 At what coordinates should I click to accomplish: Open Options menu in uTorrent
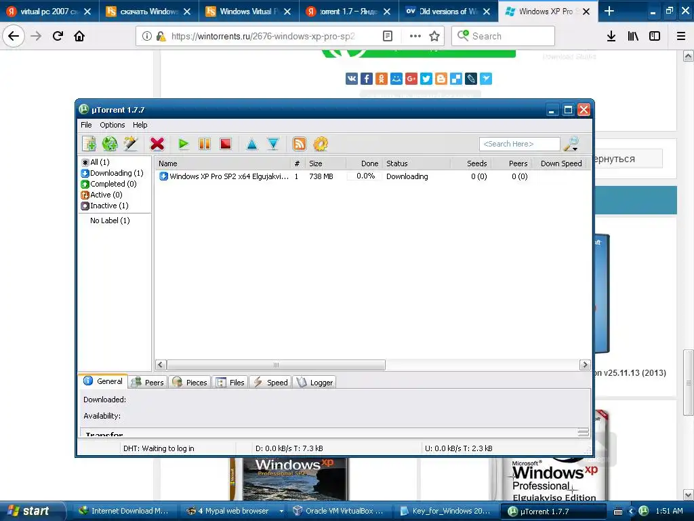[113, 125]
